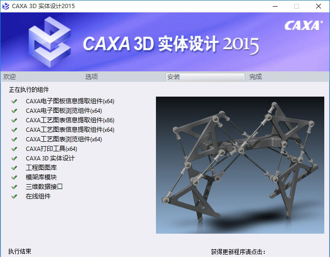Viewport: 330px width, 267px height.
Task: Click the text 获得更新程序请点击
Action: click(x=238, y=252)
